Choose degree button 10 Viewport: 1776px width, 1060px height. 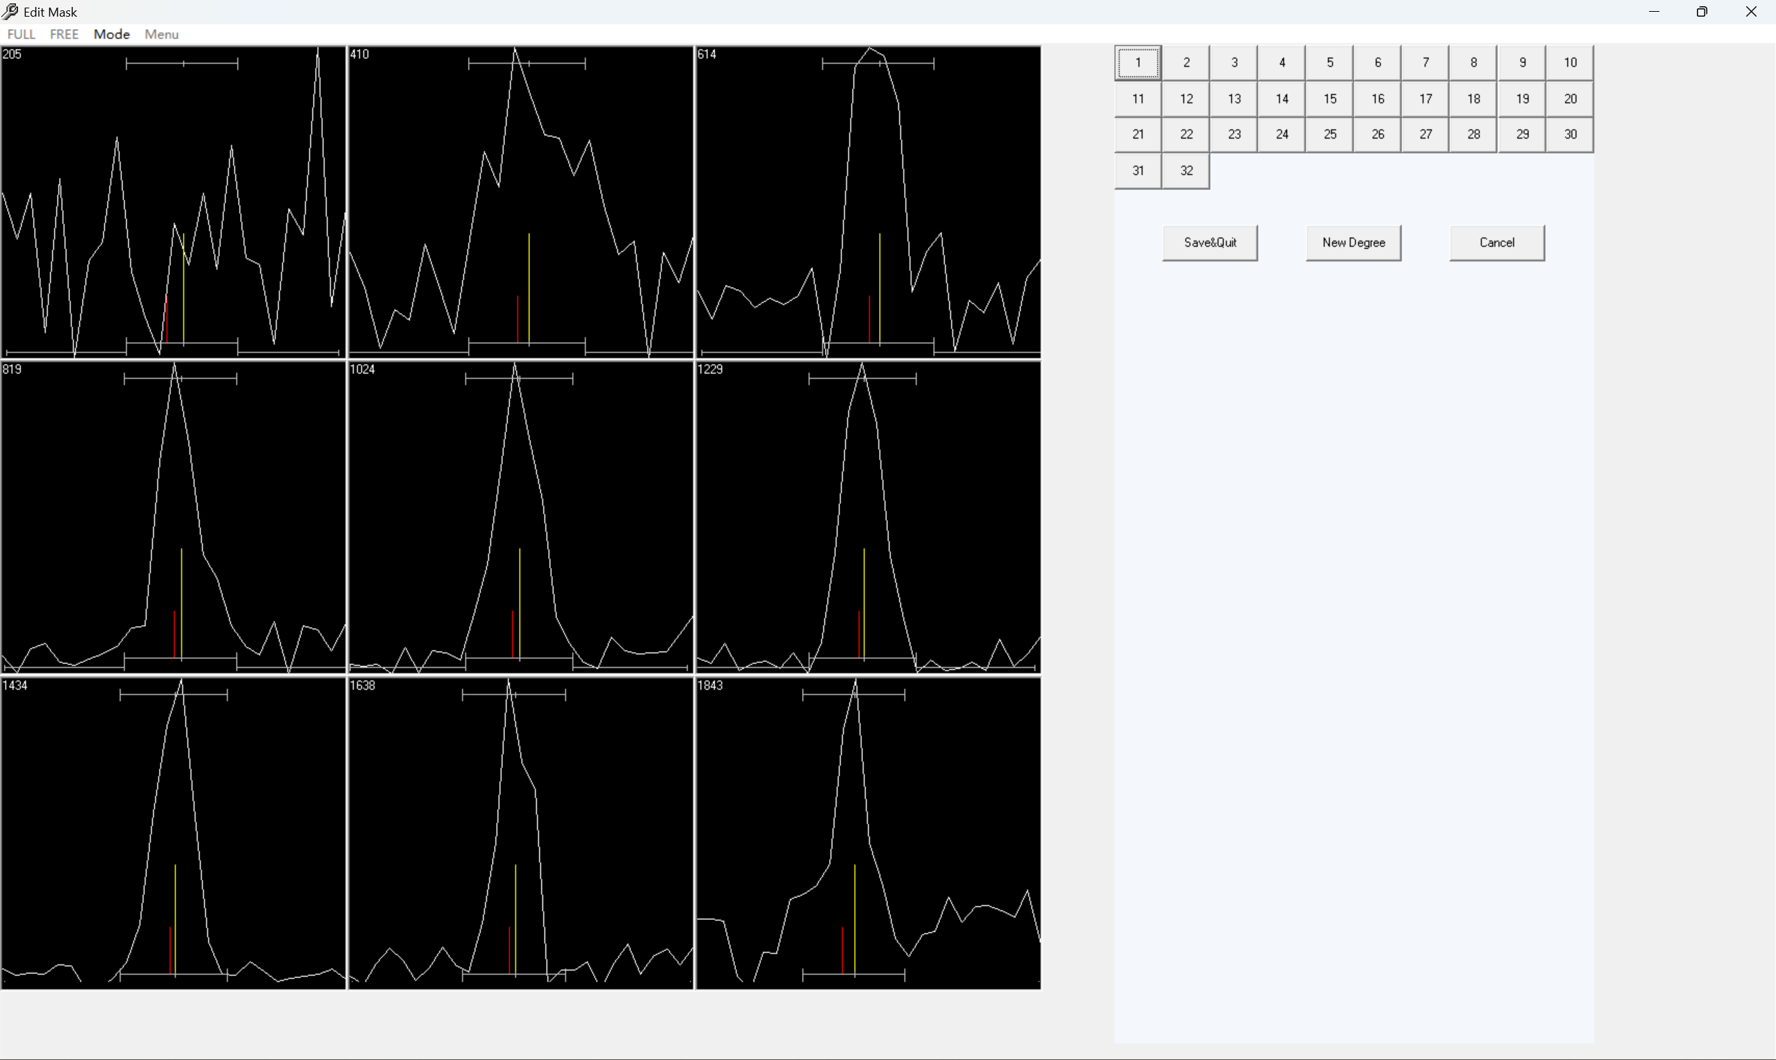[x=1569, y=63]
